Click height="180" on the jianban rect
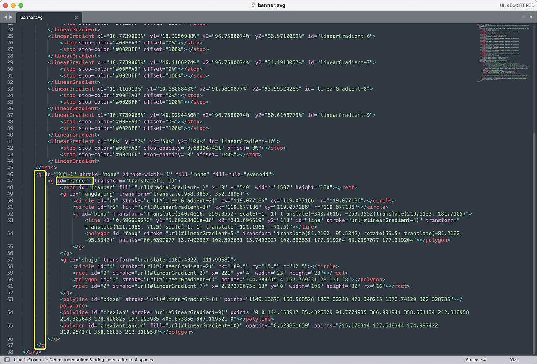 coord(313,187)
